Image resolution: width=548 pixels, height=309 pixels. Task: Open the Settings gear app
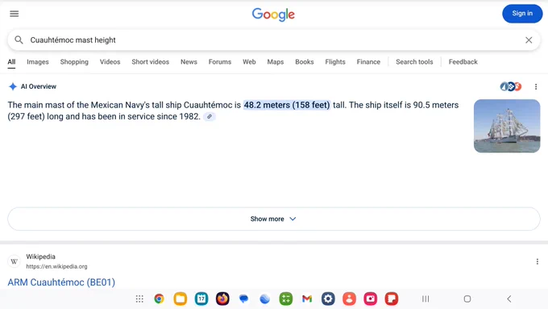(328, 299)
